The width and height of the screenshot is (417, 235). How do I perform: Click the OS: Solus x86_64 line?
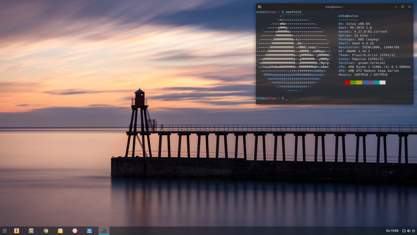coord(354,24)
